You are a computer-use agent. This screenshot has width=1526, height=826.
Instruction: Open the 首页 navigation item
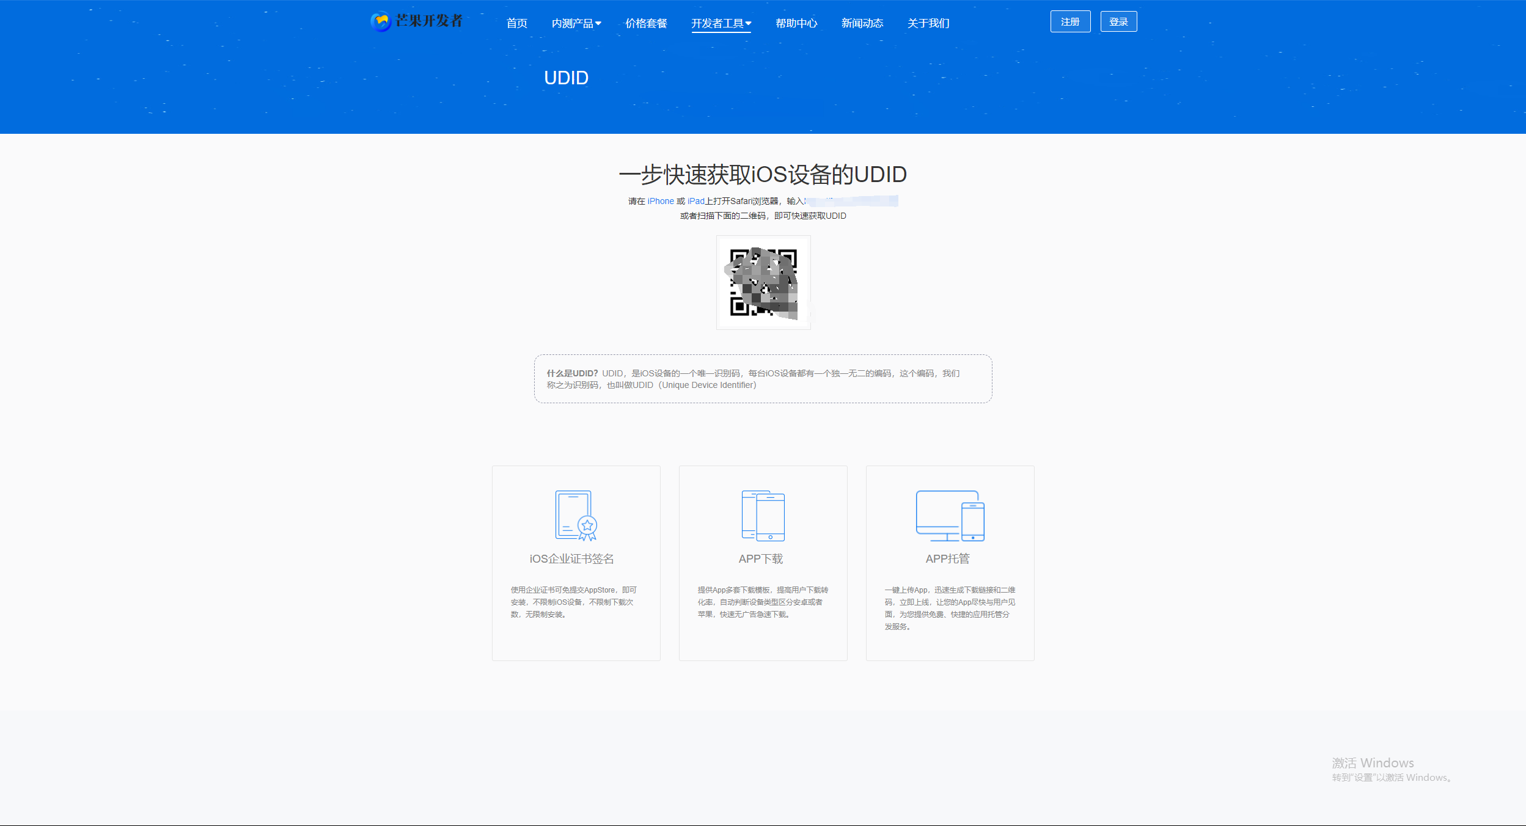[x=516, y=23]
